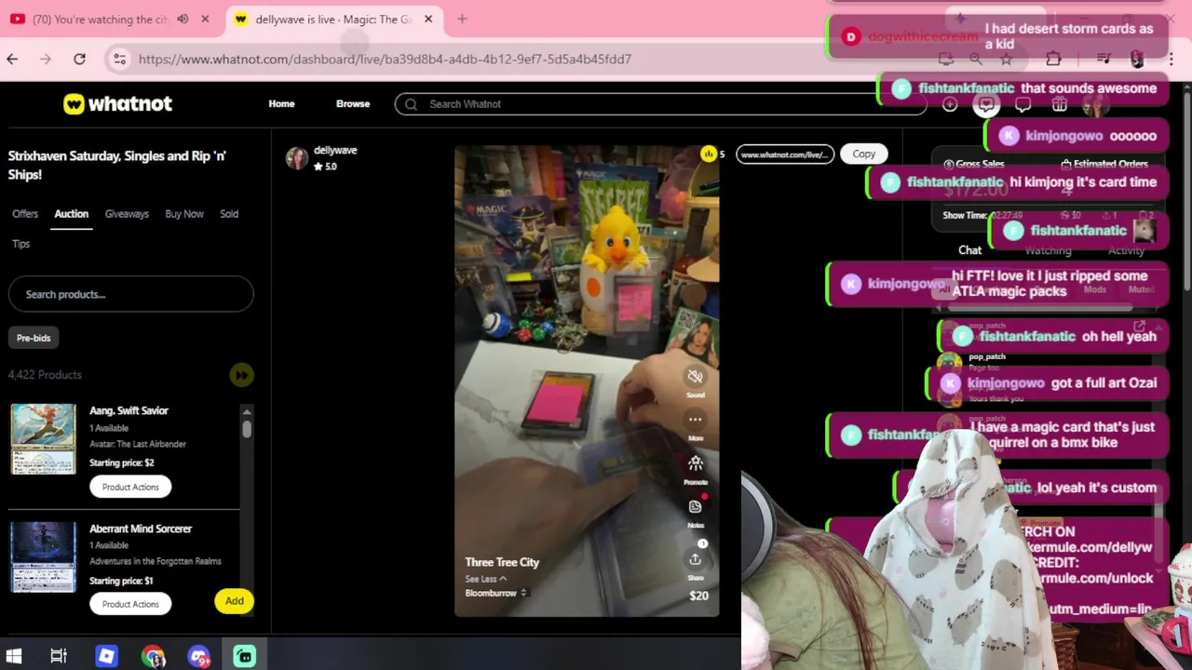1192x670 pixels.
Task: Open the user avatar in Whatnot header
Action: click(1096, 104)
